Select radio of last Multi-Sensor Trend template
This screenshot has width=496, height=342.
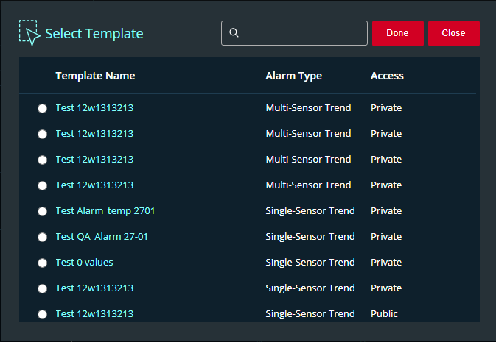click(42, 185)
